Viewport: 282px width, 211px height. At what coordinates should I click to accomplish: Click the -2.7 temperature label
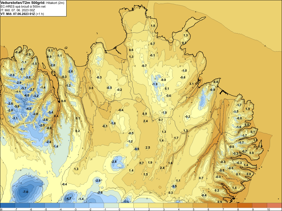pyautogui.click(x=32, y=89)
